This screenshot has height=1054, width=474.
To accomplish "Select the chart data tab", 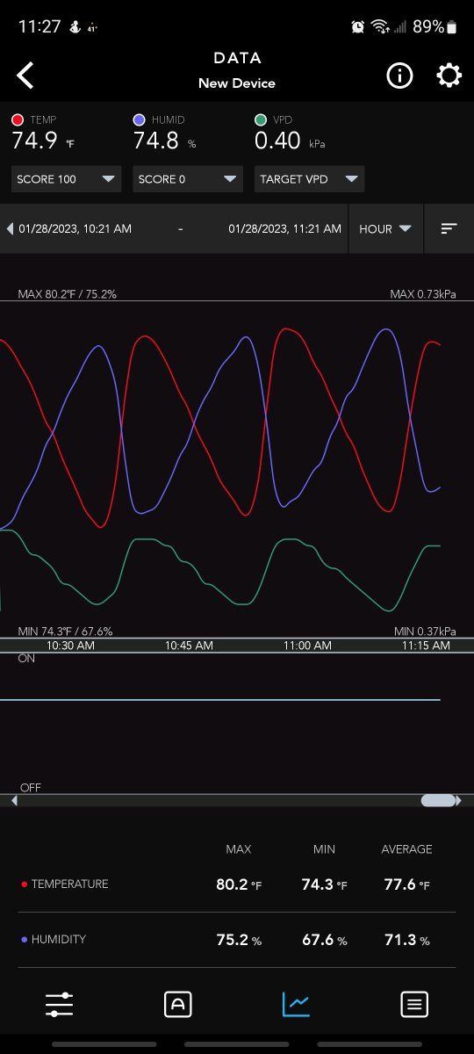I will [x=296, y=1004].
